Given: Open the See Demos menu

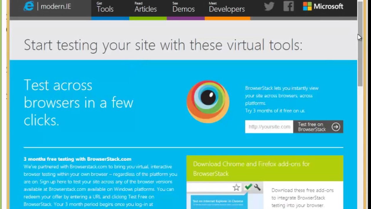Looking at the screenshot, I should (183, 7).
